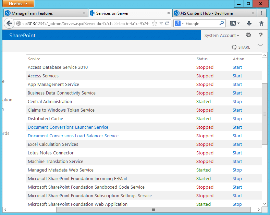The height and width of the screenshot is (215, 270).
Task: Click the site identity globe icon
Action: click(19, 23)
